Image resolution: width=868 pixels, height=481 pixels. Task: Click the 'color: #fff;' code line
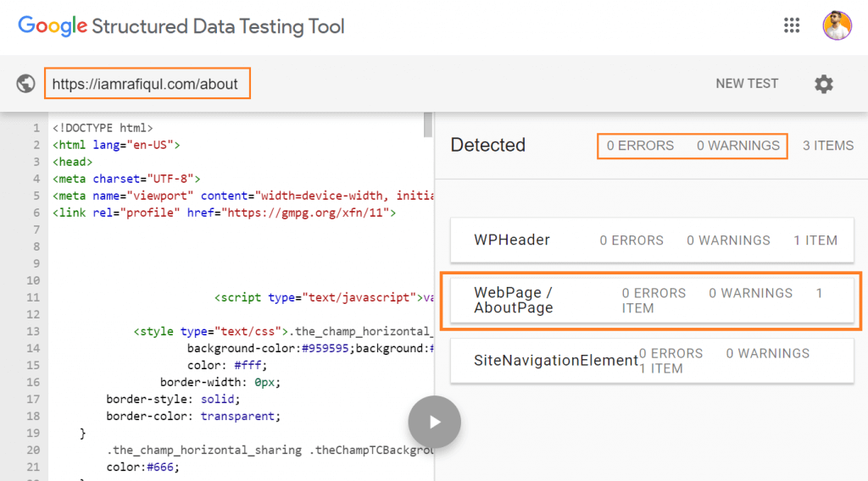227,366
